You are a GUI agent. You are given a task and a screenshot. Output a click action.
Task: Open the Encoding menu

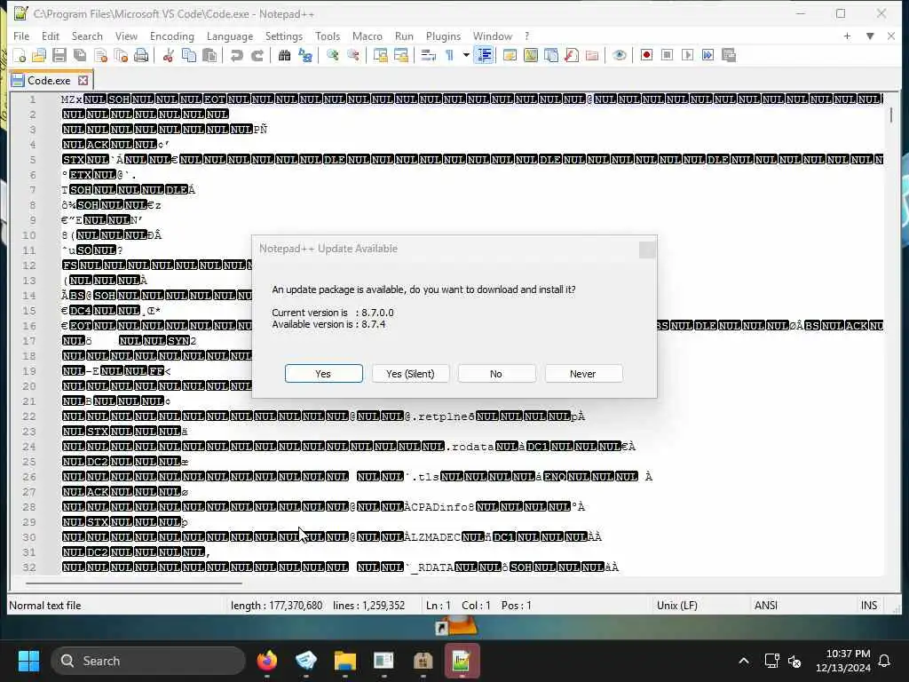coord(172,36)
